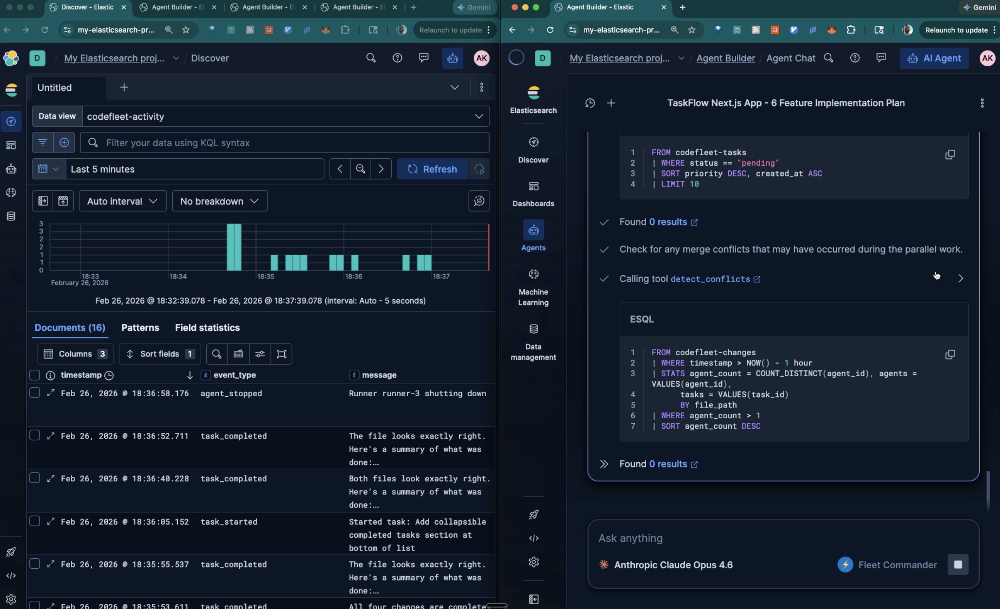Copy the codefleet-changes ESQL query
Viewport: 1000px width, 609px height.
point(950,354)
